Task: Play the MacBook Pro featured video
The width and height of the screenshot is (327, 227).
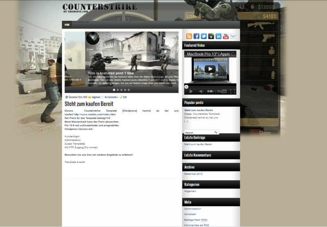Action: 210,69
